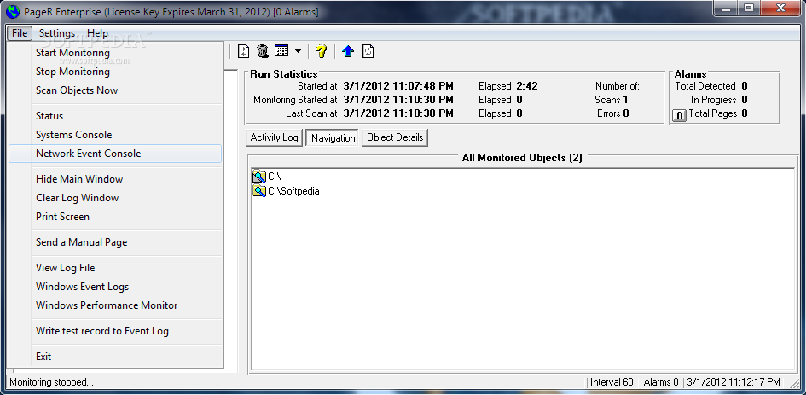Click the 'Last Scan at' timestamp value

click(397, 113)
